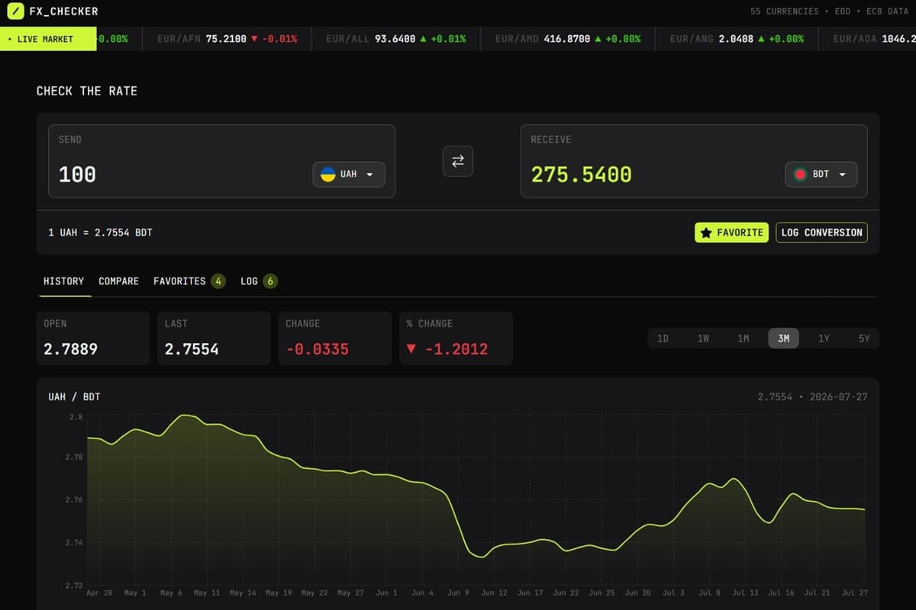
Task: Open the Log tab
Action: click(259, 281)
